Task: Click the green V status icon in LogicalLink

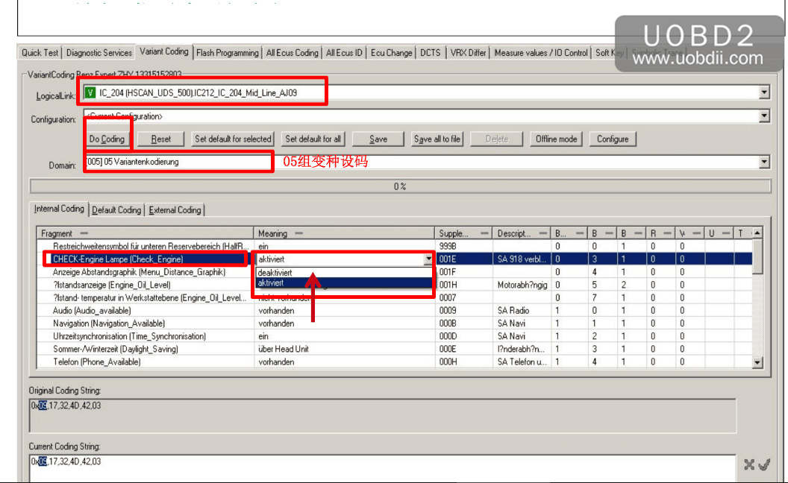Action: [90, 93]
